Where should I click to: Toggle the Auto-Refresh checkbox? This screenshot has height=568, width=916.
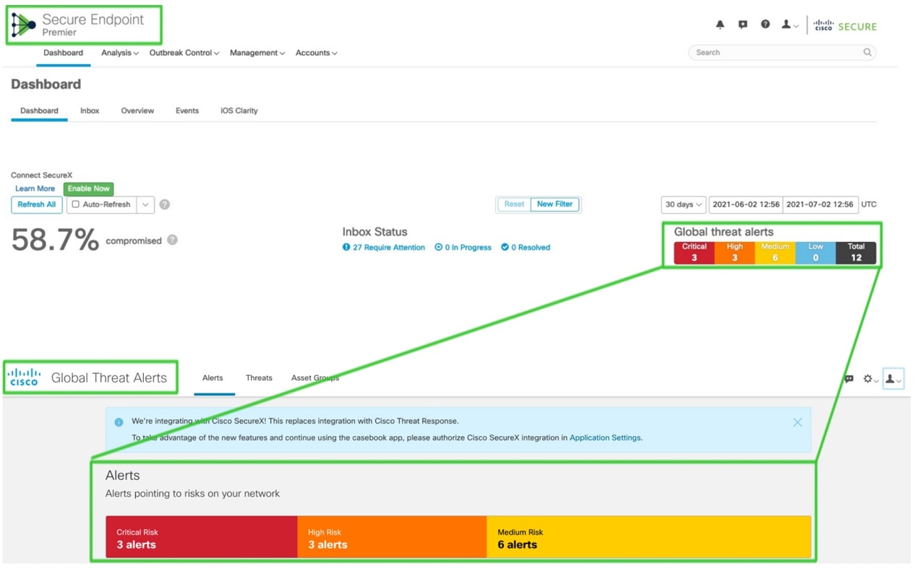point(75,204)
